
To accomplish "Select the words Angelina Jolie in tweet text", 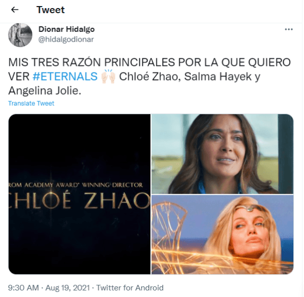I will click(44, 91).
